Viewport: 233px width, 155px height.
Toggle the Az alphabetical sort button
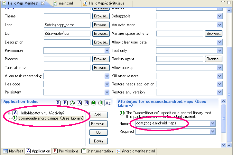pyautogui.click(x=108, y=103)
